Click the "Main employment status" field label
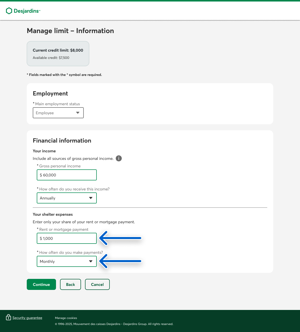Image resolution: width=300 pixels, height=332 pixels. (57, 104)
